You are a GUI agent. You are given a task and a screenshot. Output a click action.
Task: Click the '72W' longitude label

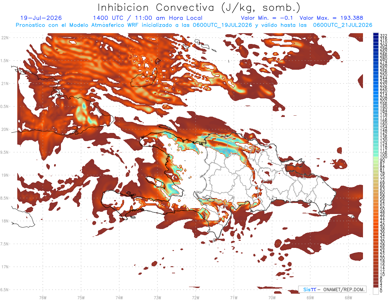(195, 297)
